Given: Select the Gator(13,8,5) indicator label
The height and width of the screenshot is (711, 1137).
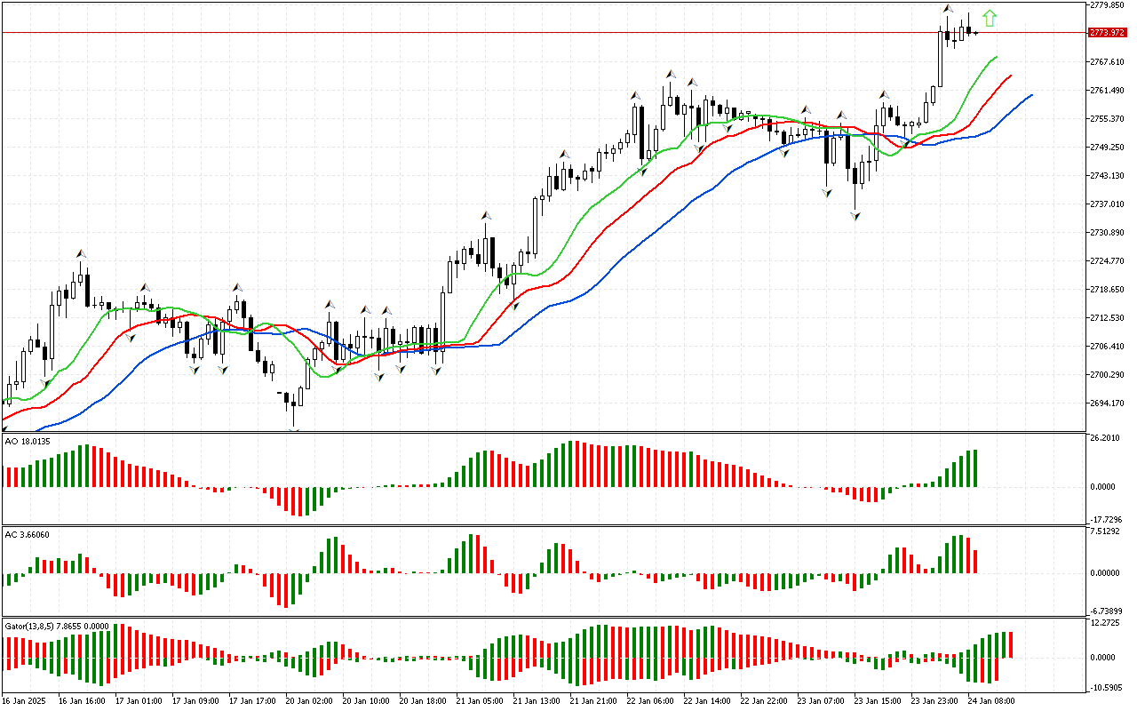Looking at the screenshot, I should click(57, 626).
